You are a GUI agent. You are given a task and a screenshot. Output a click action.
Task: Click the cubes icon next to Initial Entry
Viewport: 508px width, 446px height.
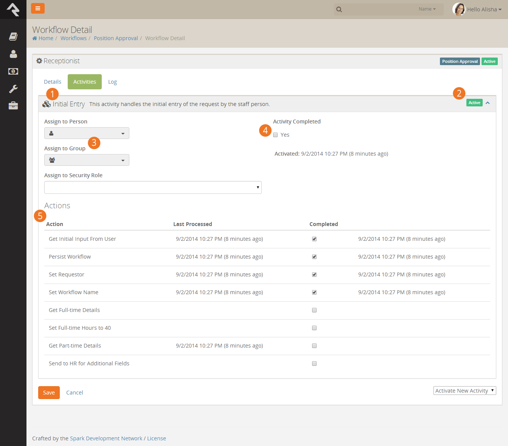(47, 104)
